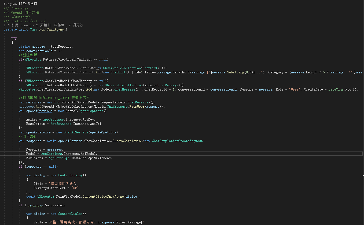The width and height of the screenshot is (364, 225).
Task: Click 'ApiMaxTokens' in the MaxTokens line
Action: (99, 158)
